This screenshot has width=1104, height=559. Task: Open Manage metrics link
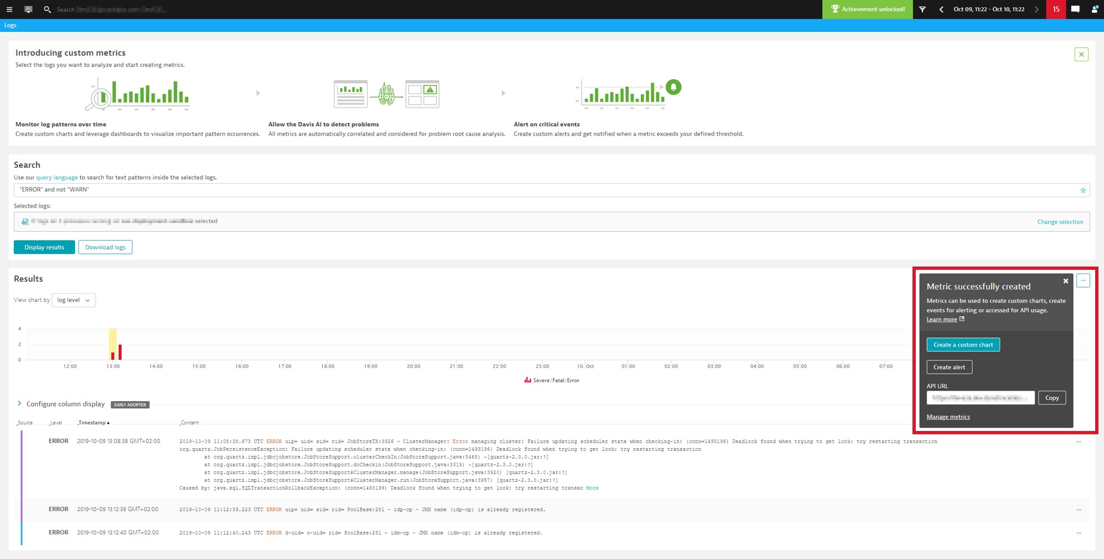pos(948,417)
